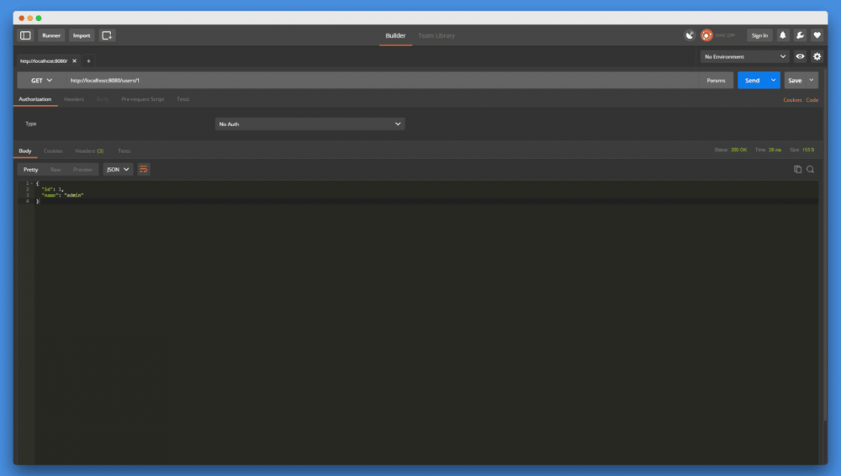Open the Code link
This screenshot has height=476, width=841.
(812, 100)
